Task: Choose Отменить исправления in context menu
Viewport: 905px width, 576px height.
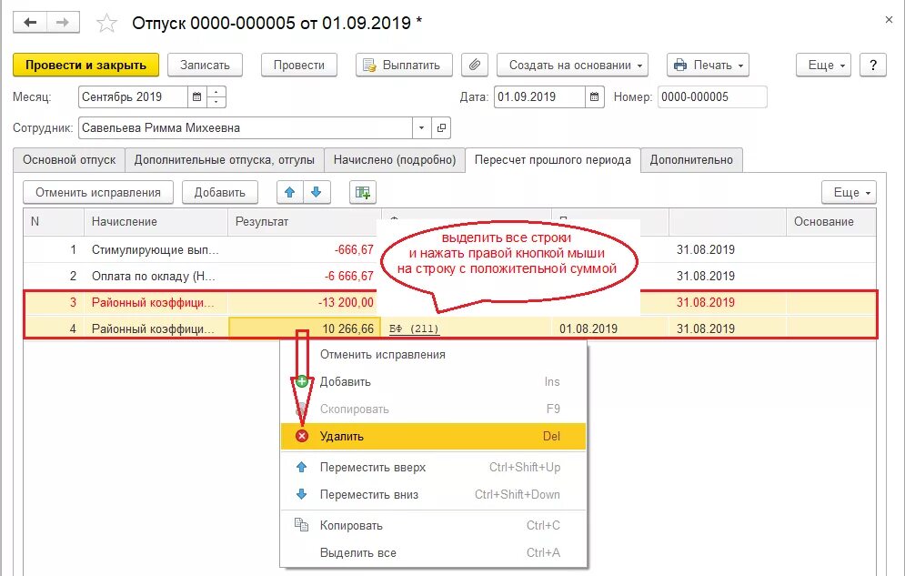Action: pos(433,354)
